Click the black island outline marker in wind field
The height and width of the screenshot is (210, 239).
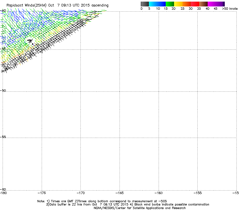(30, 41)
